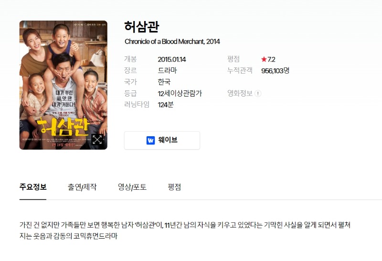This screenshot has width=382, height=261.
Task: Select the 주요정보 tab
Action: click(x=33, y=187)
